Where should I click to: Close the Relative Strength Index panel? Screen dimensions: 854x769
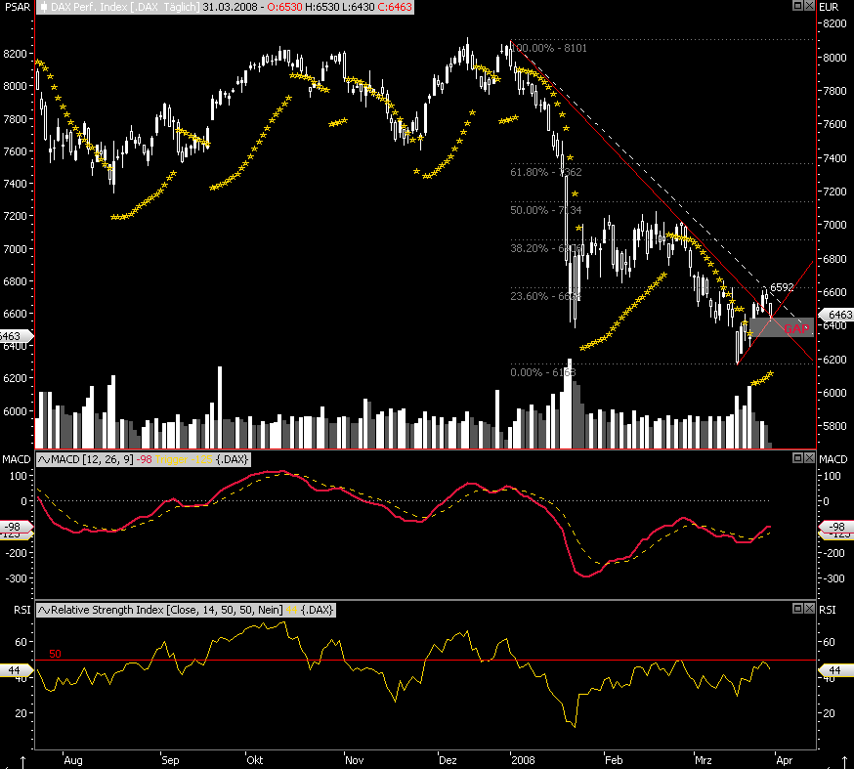pyautogui.click(x=809, y=609)
